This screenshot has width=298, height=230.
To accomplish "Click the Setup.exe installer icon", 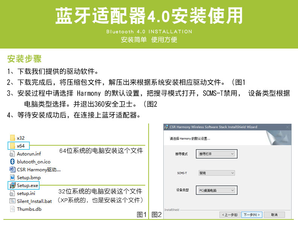I will (12, 185).
